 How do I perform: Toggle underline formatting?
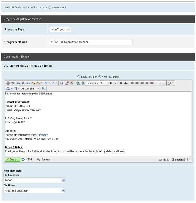[x=121, y=83]
